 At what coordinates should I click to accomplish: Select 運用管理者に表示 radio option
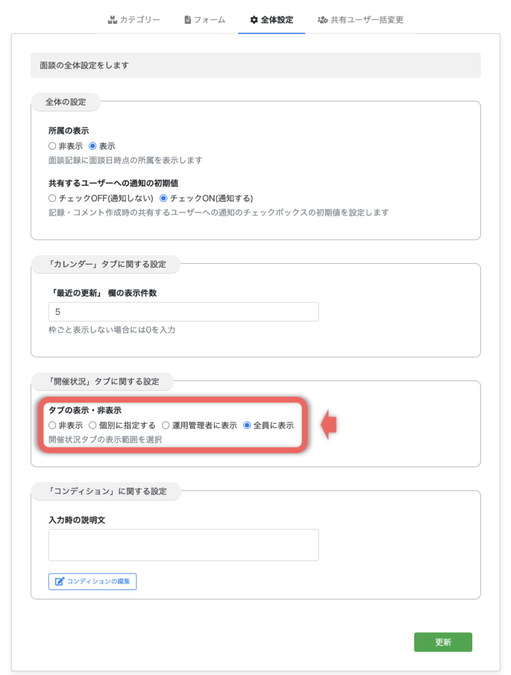pos(166,425)
